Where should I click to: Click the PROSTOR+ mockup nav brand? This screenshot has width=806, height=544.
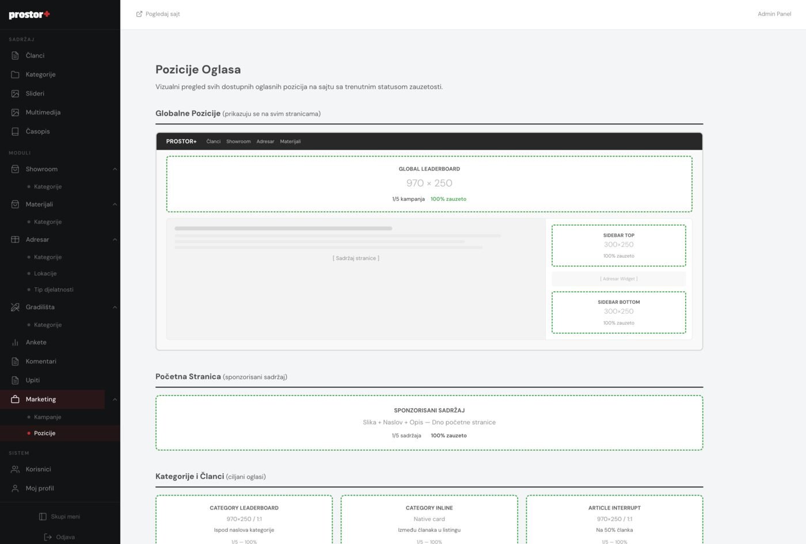pos(181,141)
